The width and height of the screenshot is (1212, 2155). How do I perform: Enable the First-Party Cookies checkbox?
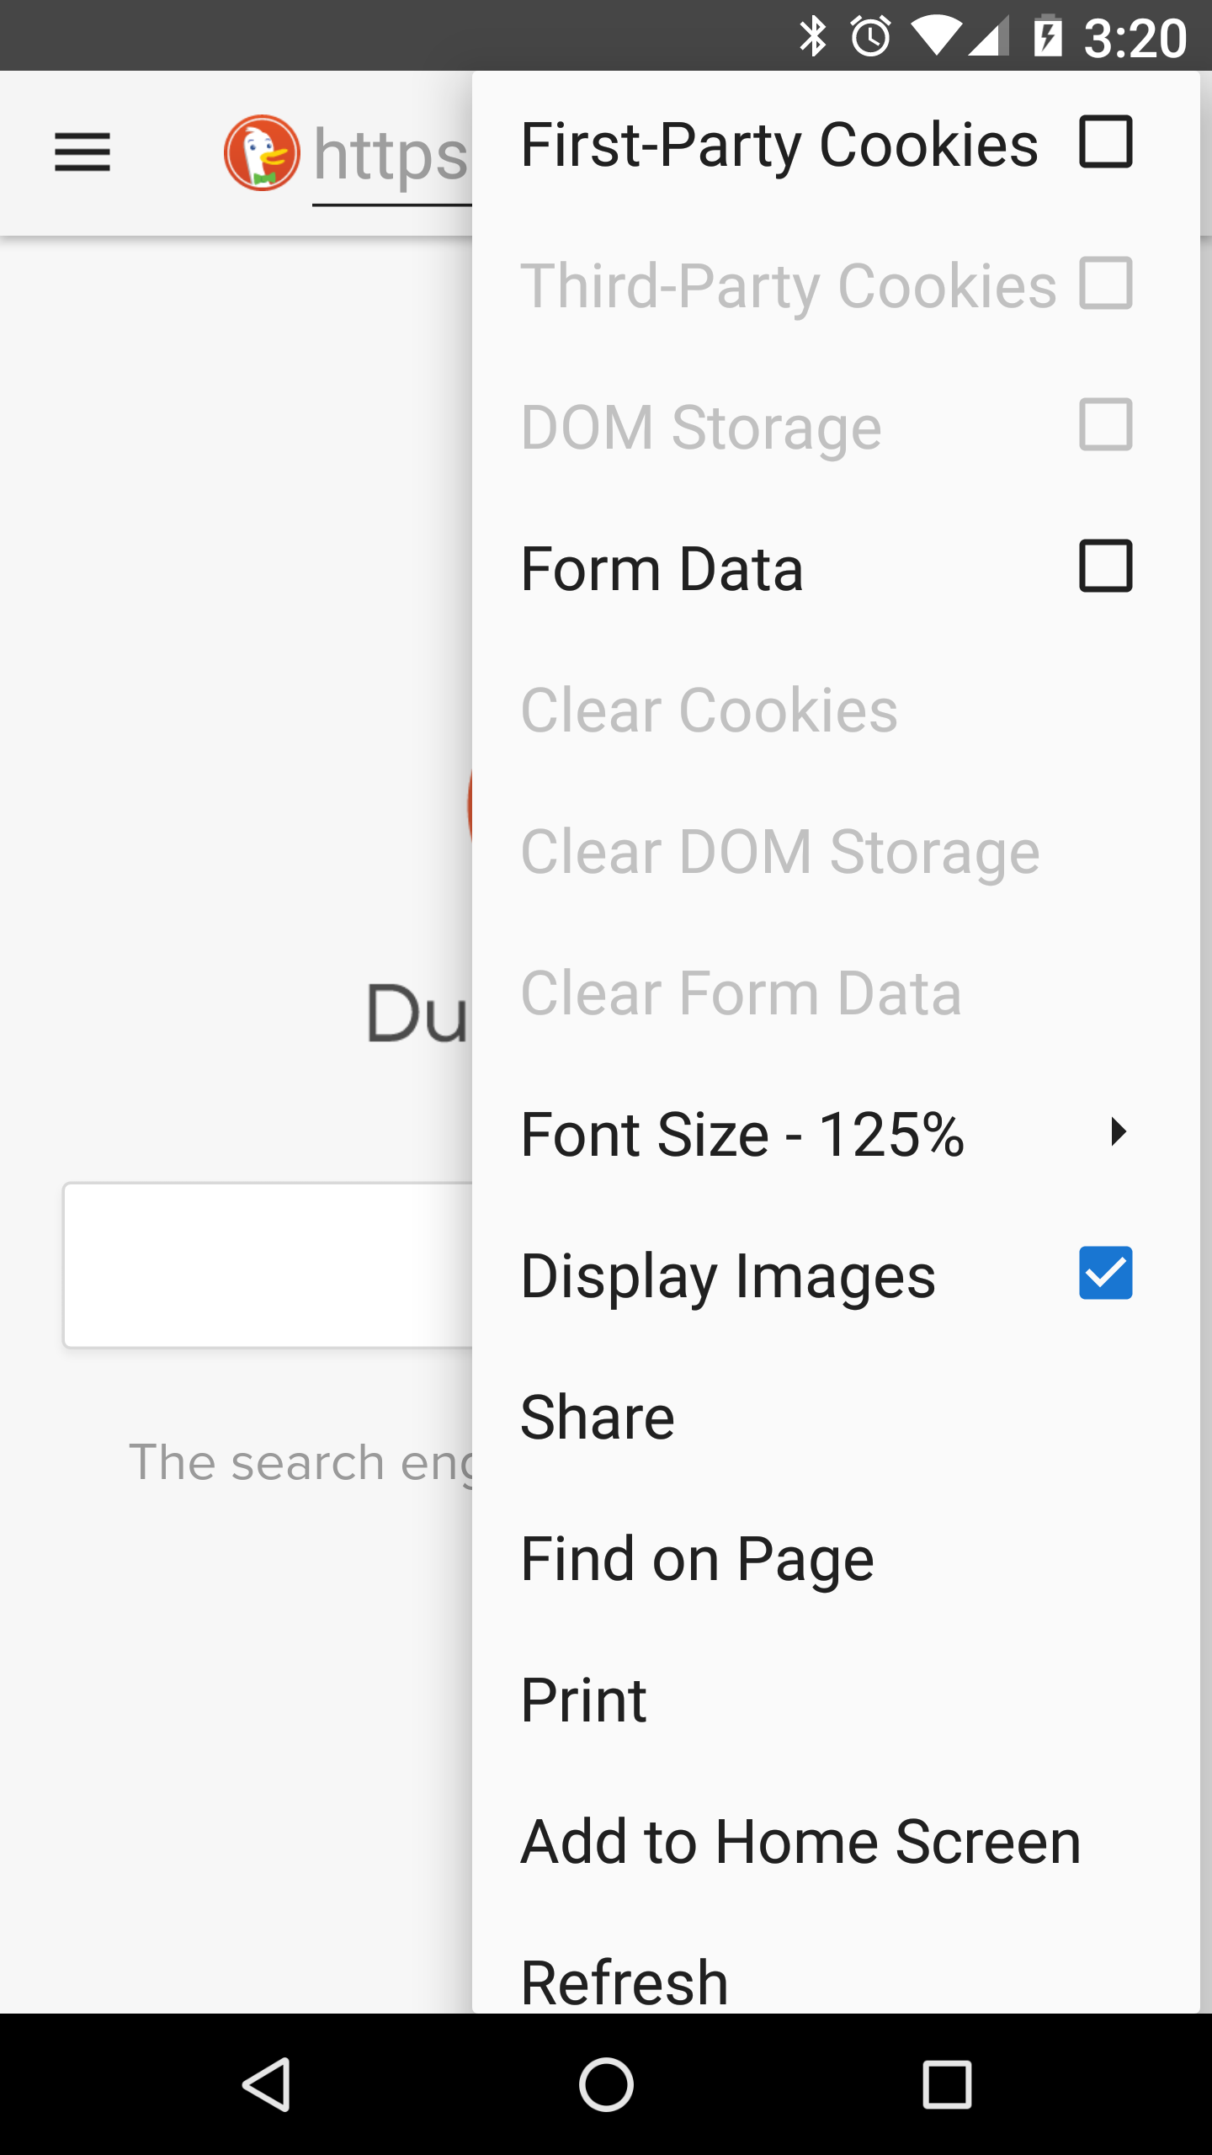point(1105,141)
